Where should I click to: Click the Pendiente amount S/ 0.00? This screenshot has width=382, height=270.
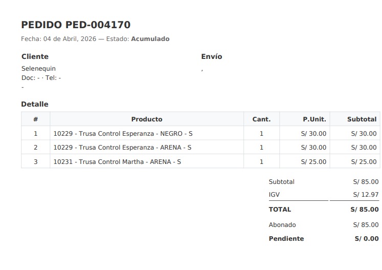click(x=367, y=239)
